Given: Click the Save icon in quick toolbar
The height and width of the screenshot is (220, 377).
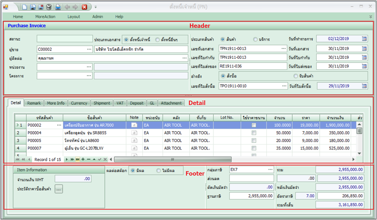Looking at the screenshot, I should [33, 7].
